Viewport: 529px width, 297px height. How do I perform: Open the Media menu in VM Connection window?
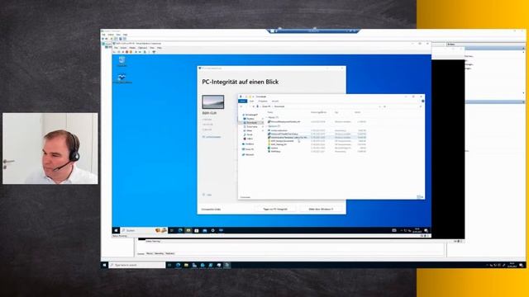[132, 48]
